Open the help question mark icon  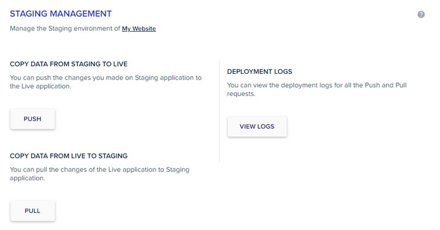click(x=421, y=15)
